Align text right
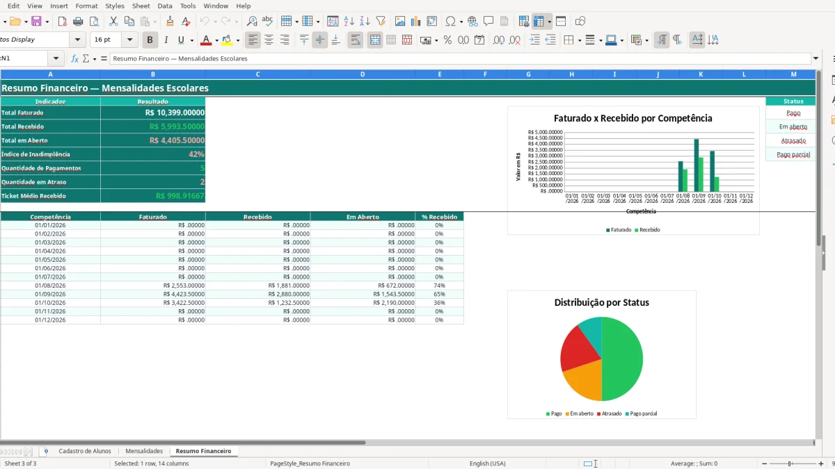The height and width of the screenshot is (469, 835). [285, 40]
